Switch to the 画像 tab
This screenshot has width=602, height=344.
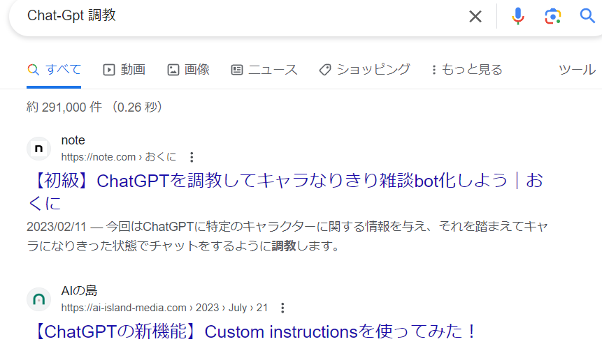pos(189,69)
